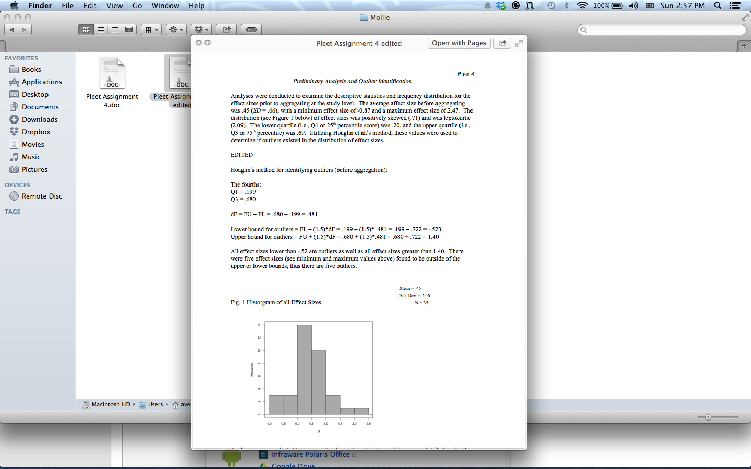
Task: Open the Arrange items dropdown
Action: click(x=151, y=30)
